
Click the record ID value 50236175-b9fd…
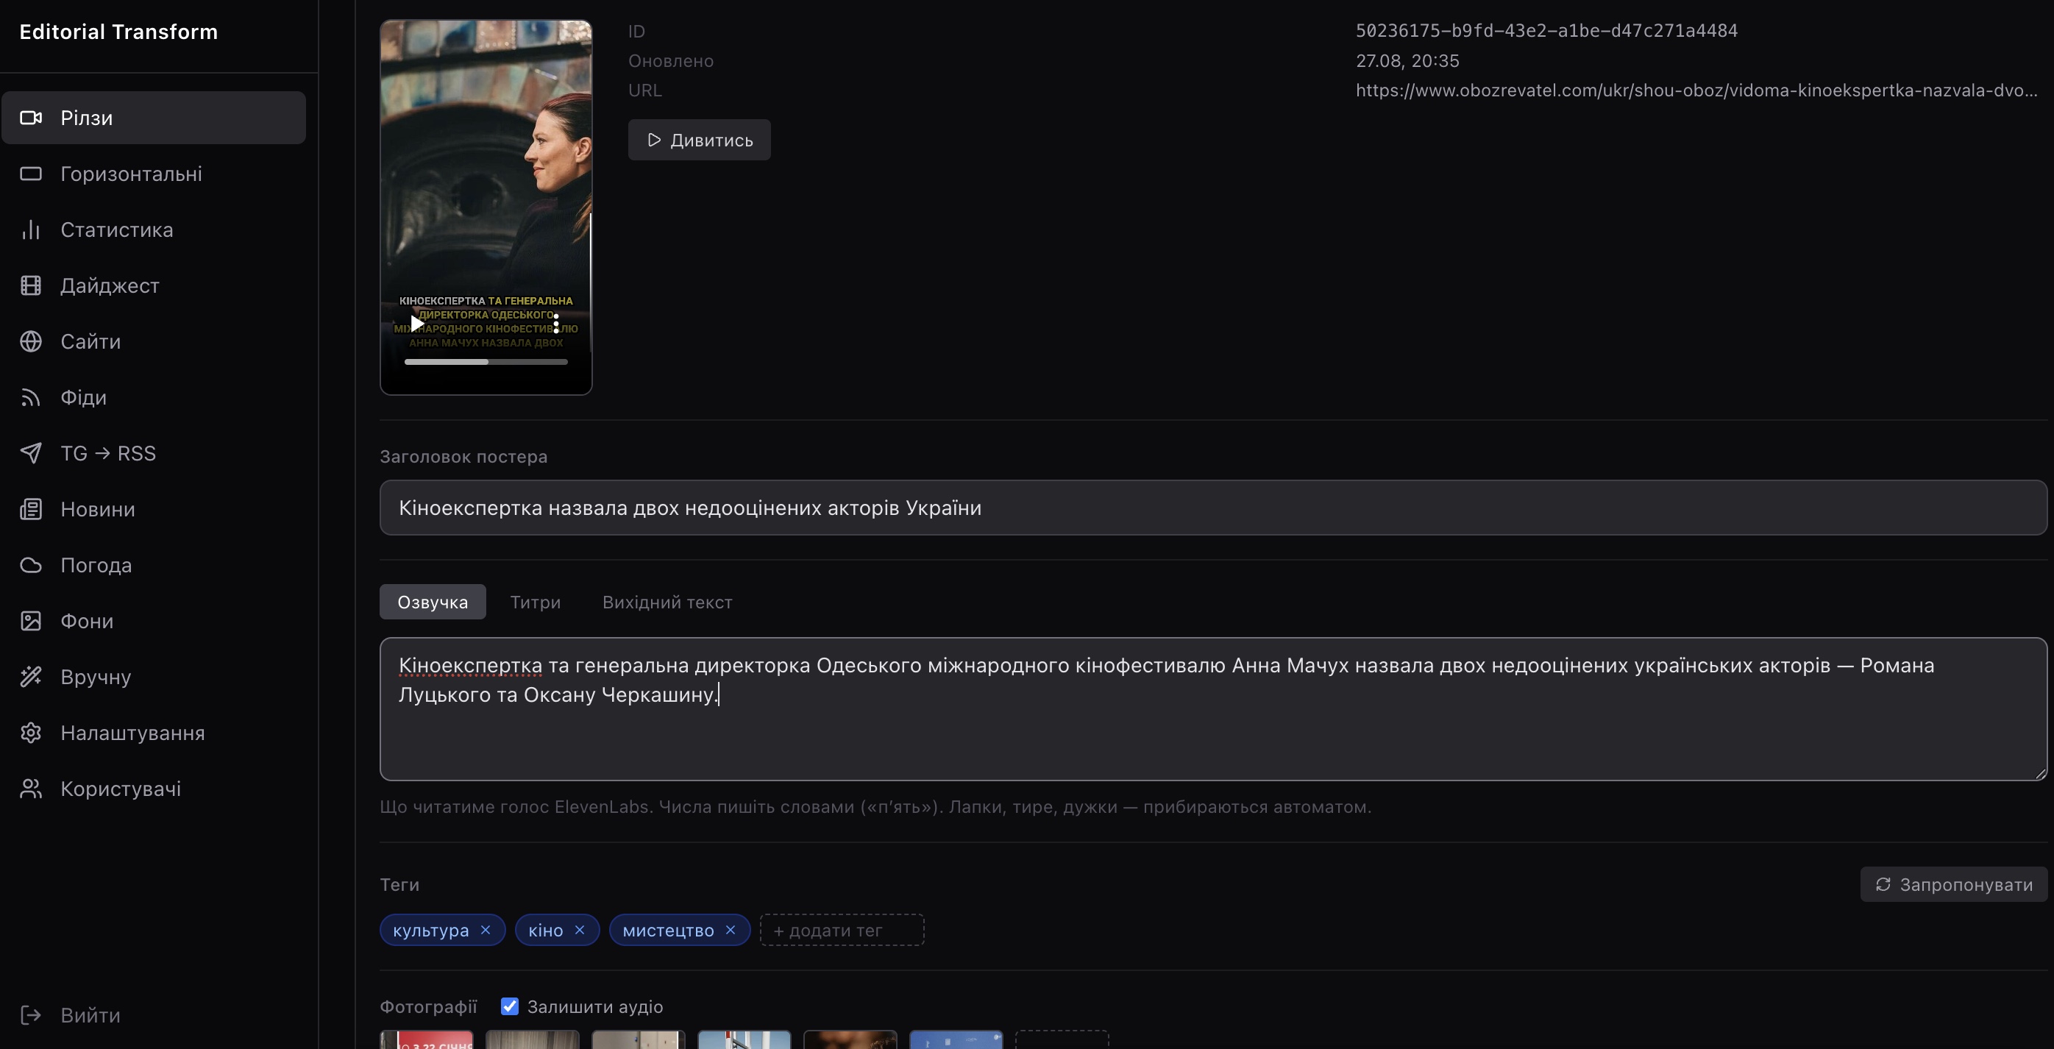(x=1546, y=31)
